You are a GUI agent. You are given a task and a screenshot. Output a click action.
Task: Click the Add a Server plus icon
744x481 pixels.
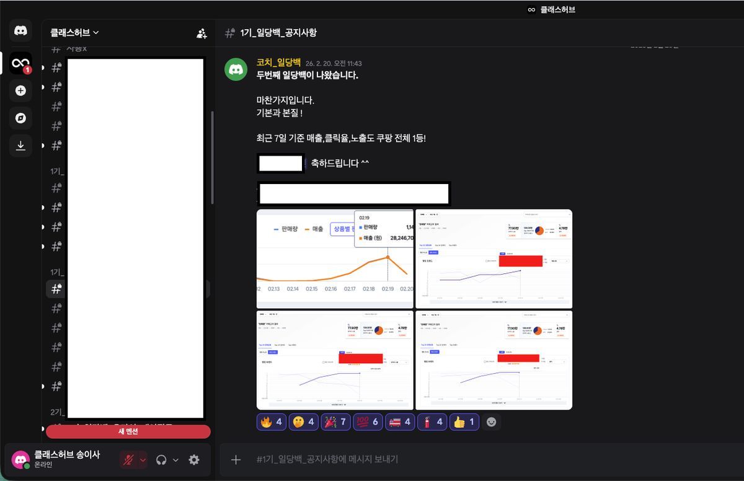20,90
